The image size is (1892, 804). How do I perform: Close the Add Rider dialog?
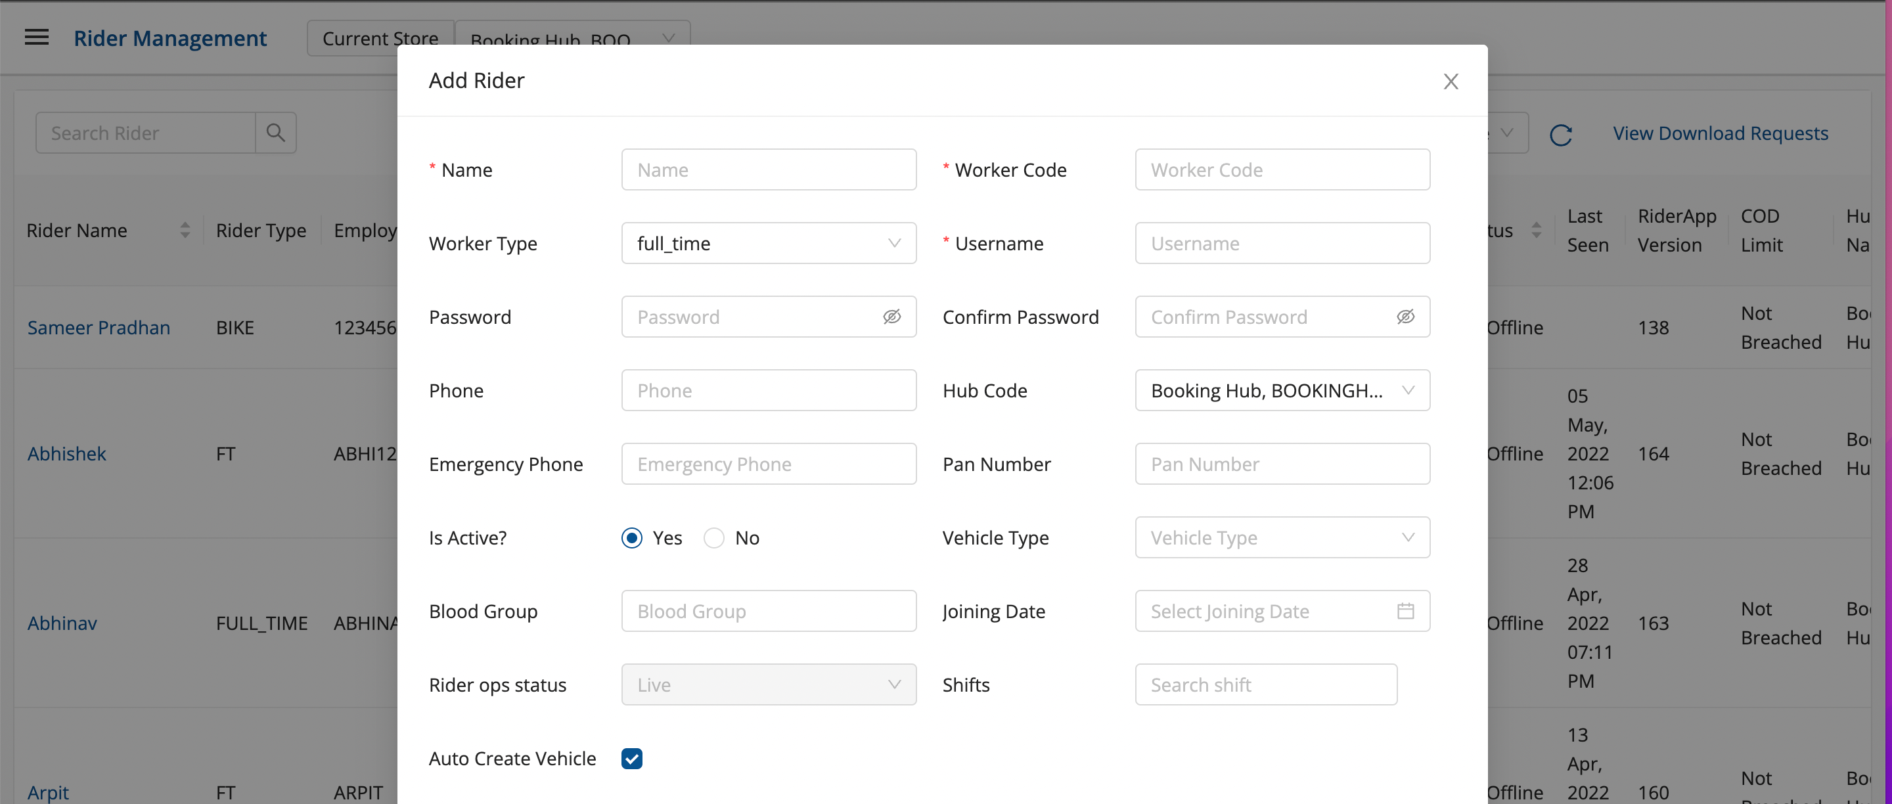point(1450,81)
